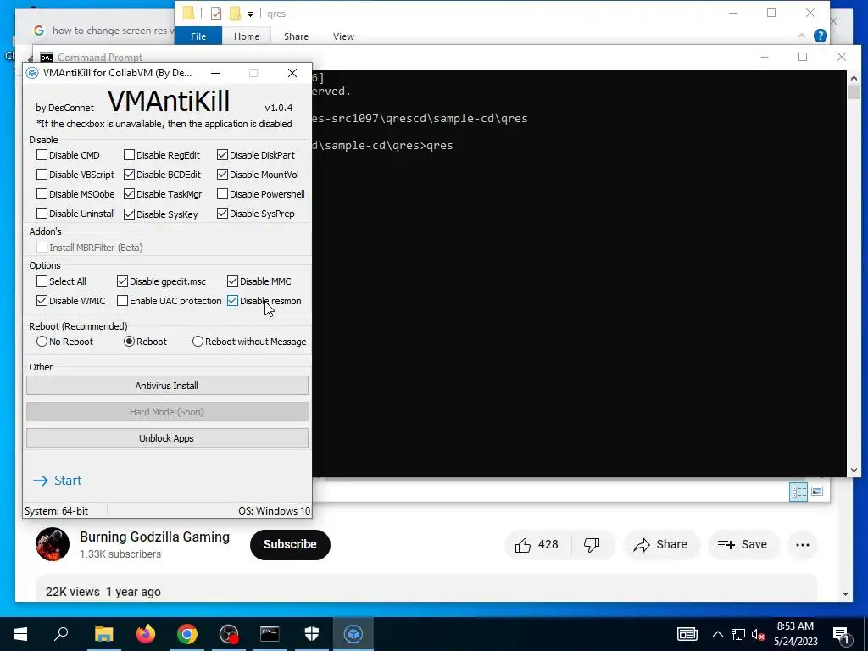Open Explorer View ribbon tab

pos(343,36)
